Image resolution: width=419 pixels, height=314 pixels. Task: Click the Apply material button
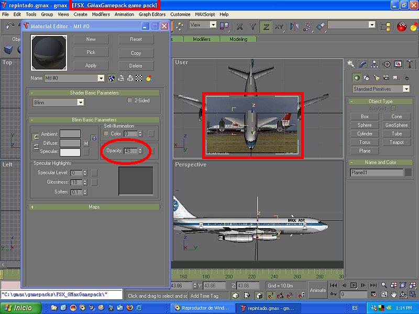point(91,66)
